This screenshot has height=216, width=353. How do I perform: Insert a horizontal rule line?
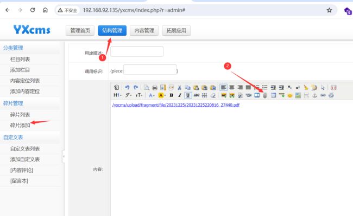pyautogui.click(x=282, y=95)
